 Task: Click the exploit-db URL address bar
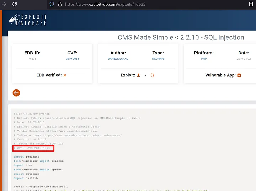click(105, 4)
